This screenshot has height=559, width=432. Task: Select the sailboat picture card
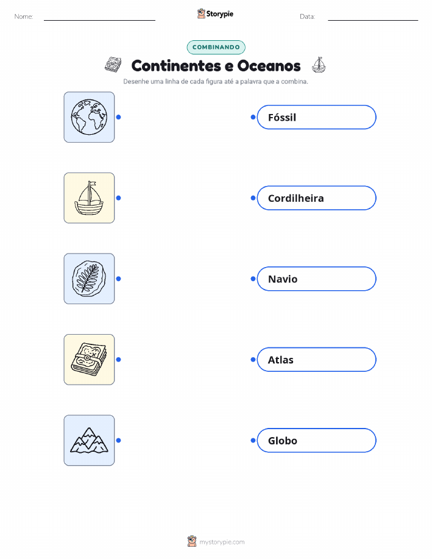pos(89,198)
